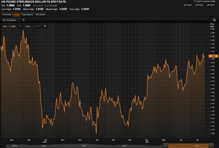Click the Jun label on the time axis
The width and height of the screenshot is (219, 148).
pos(181,140)
